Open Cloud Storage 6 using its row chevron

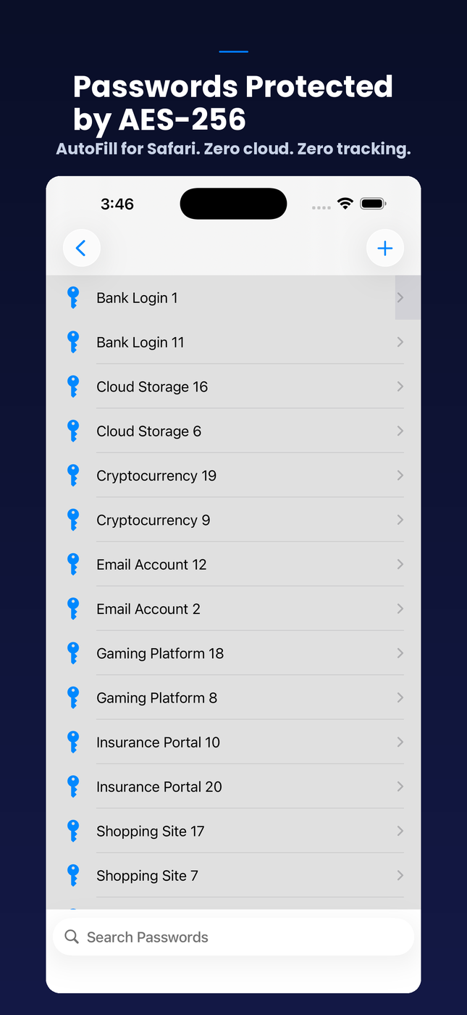[x=400, y=431]
